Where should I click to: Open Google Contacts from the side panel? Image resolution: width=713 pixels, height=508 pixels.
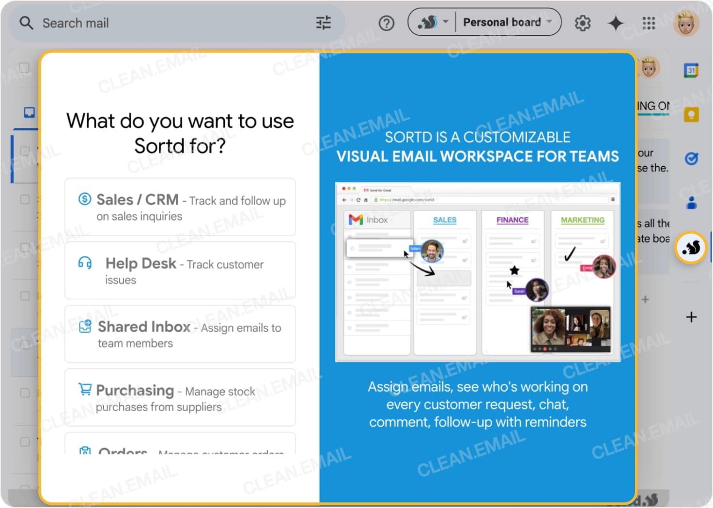(x=692, y=203)
